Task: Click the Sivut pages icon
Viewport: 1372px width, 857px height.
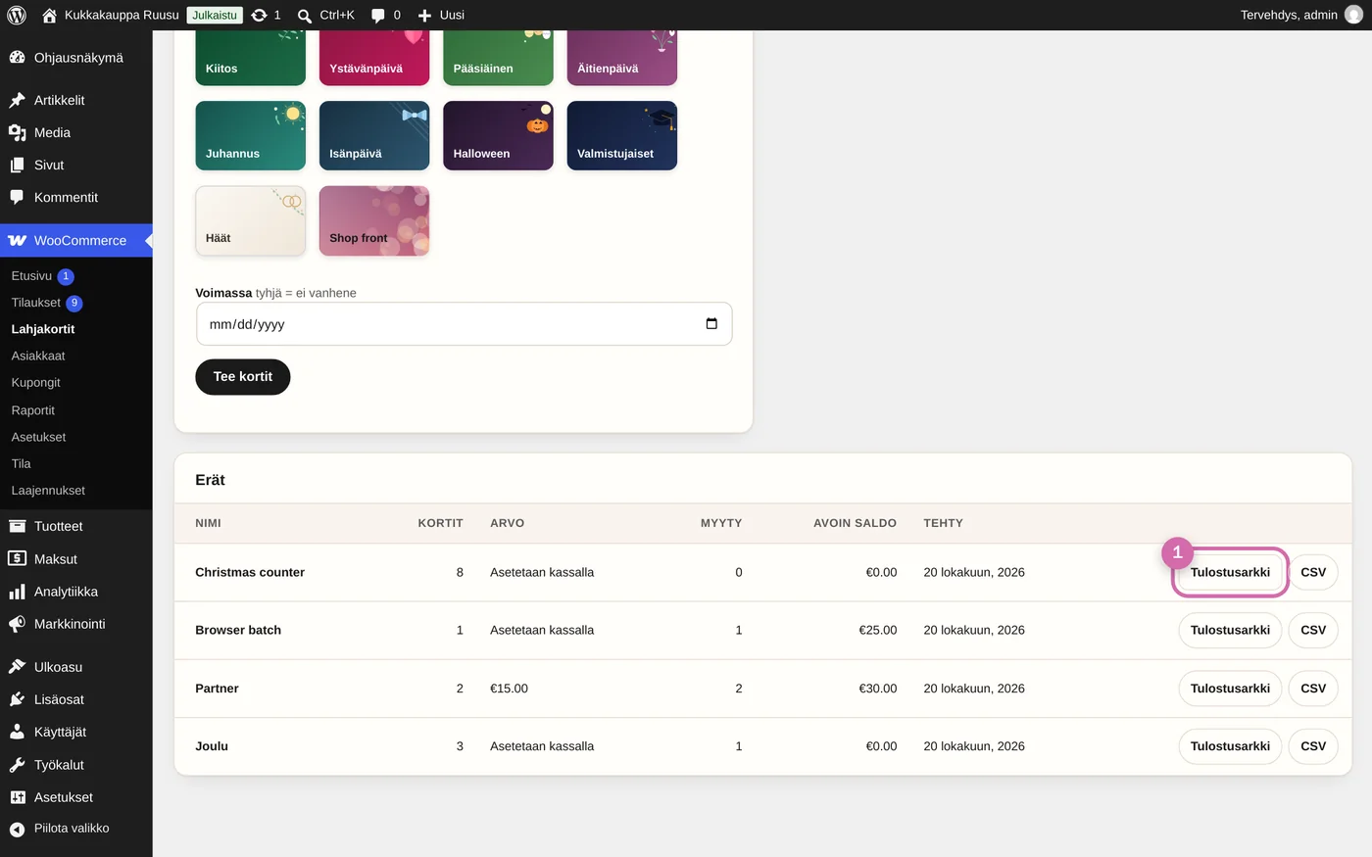Action: [17, 165]
